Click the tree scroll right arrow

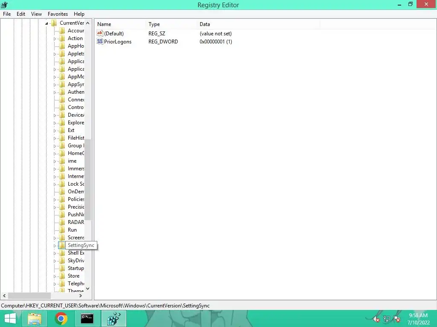point(81,295)
